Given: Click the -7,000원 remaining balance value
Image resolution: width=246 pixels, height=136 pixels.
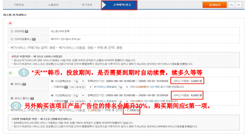Looking at the screenshot, I should [132, 110].
